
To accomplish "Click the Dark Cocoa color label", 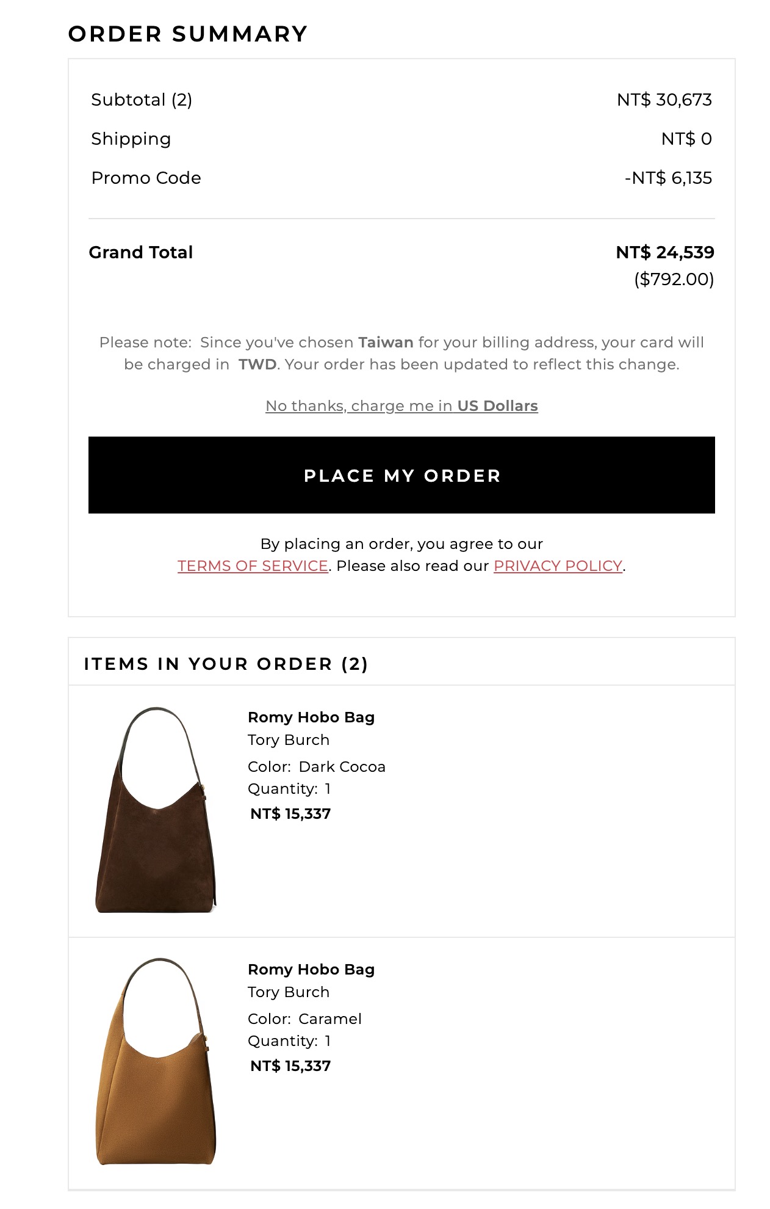I will click(x=316, y=767).
